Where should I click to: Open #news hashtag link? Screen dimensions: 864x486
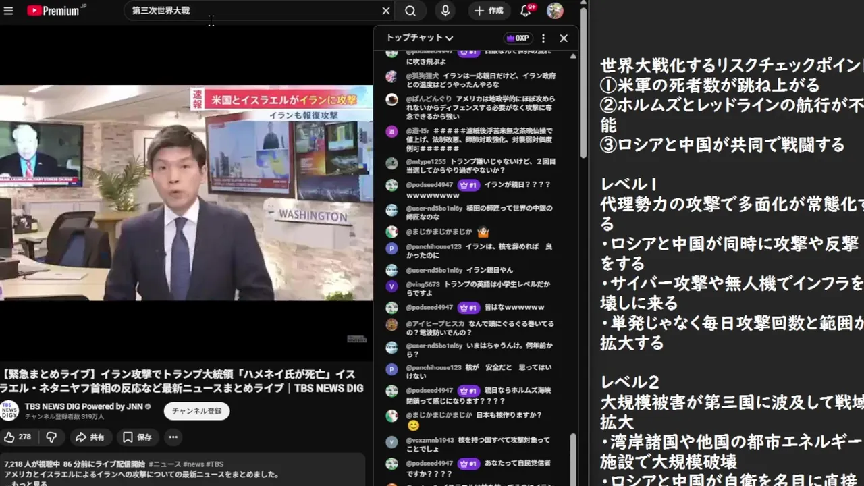coord(194,464)
